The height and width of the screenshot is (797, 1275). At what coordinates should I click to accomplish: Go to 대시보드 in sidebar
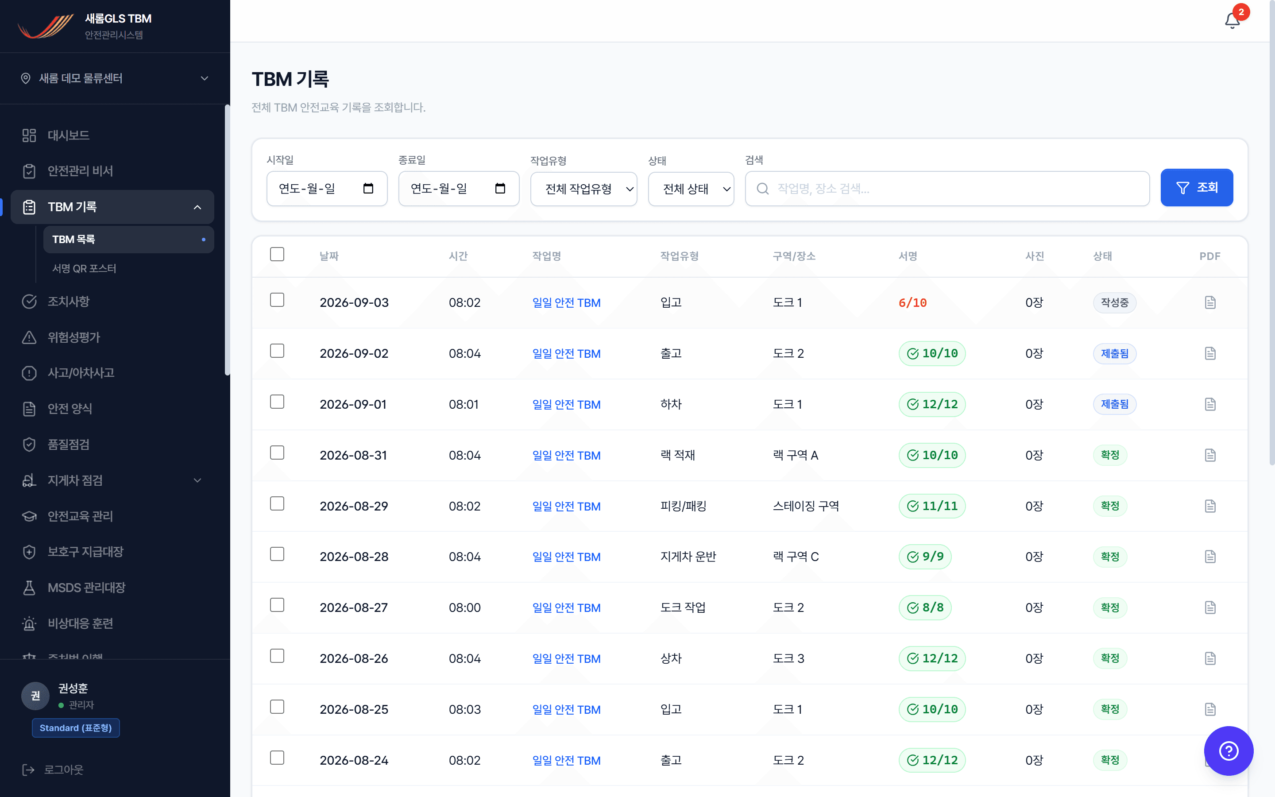point(112,135)
